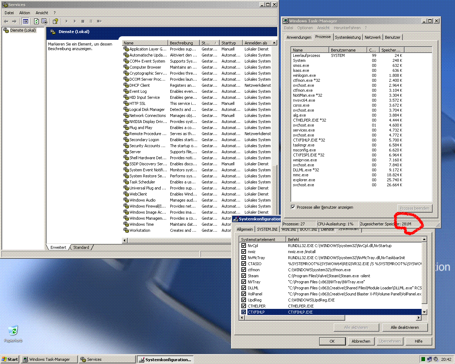Switch to Windows Task-Manager taskbar button
The width and height of the screenshot is (455, 364).
(49, 359)
